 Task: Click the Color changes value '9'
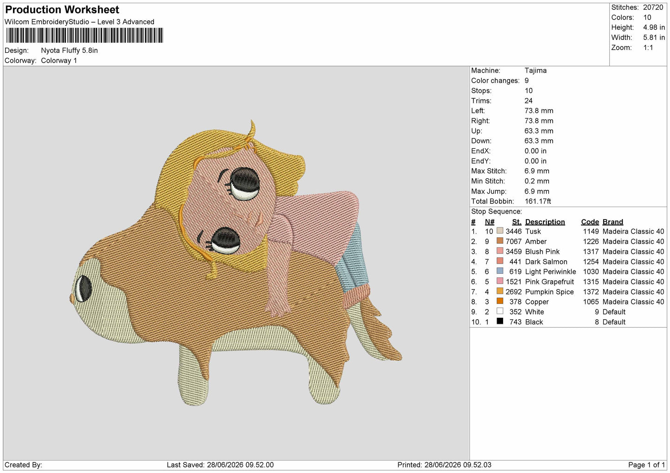tap(527, 81)
